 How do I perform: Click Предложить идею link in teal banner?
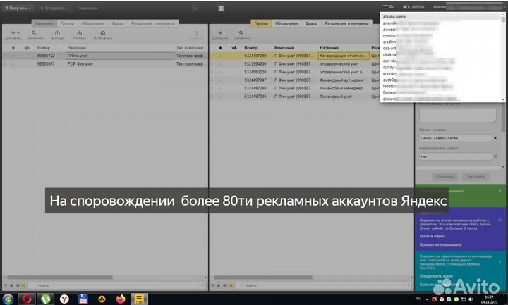[x=436, y=276]
